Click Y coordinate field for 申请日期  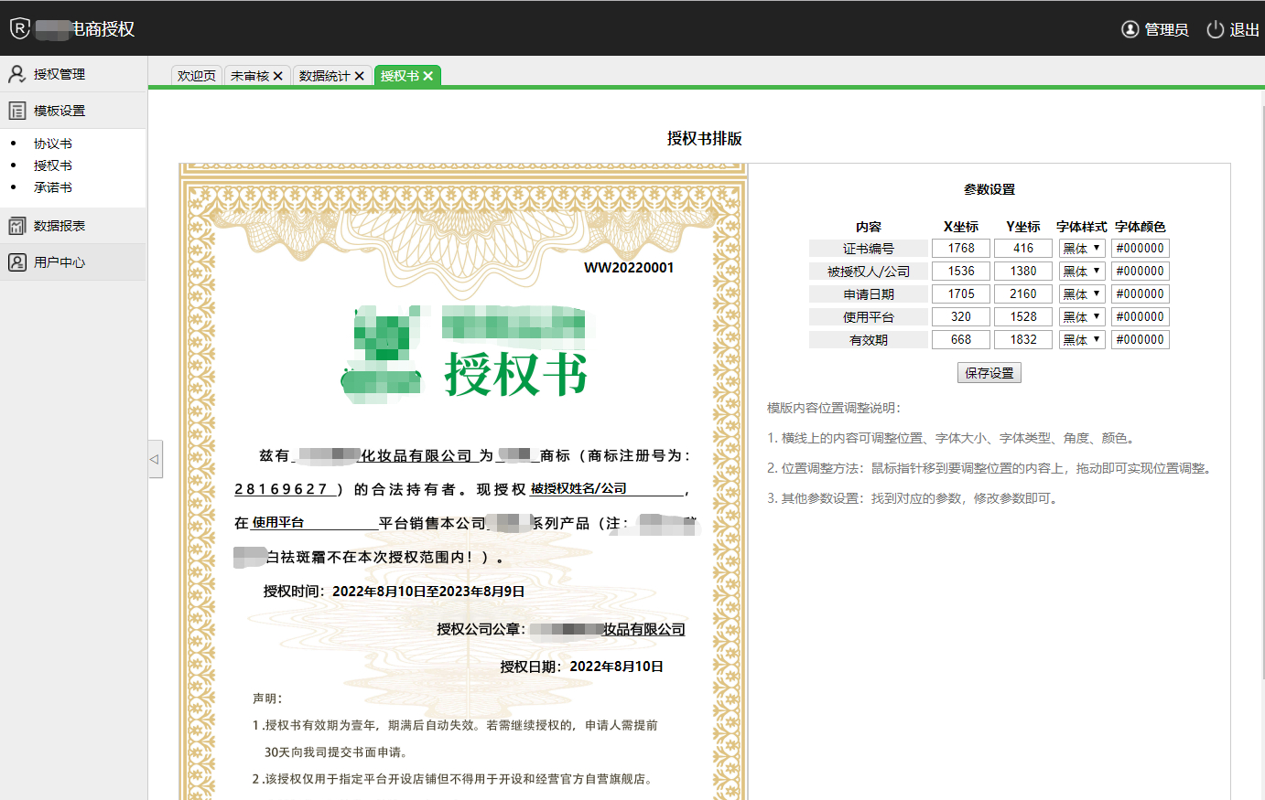[1023, 293]
